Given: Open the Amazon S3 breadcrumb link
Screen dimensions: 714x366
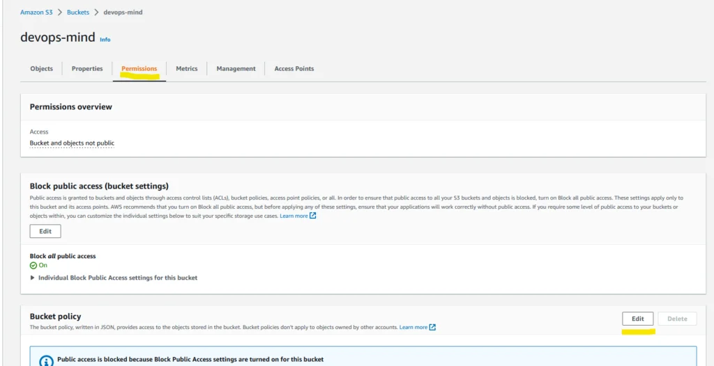Looking at the screenshot, I should click(36, 13).
